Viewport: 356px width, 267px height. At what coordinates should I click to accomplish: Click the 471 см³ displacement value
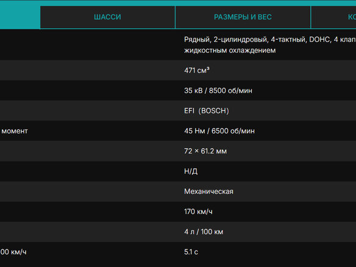click(x=197, y=70)
